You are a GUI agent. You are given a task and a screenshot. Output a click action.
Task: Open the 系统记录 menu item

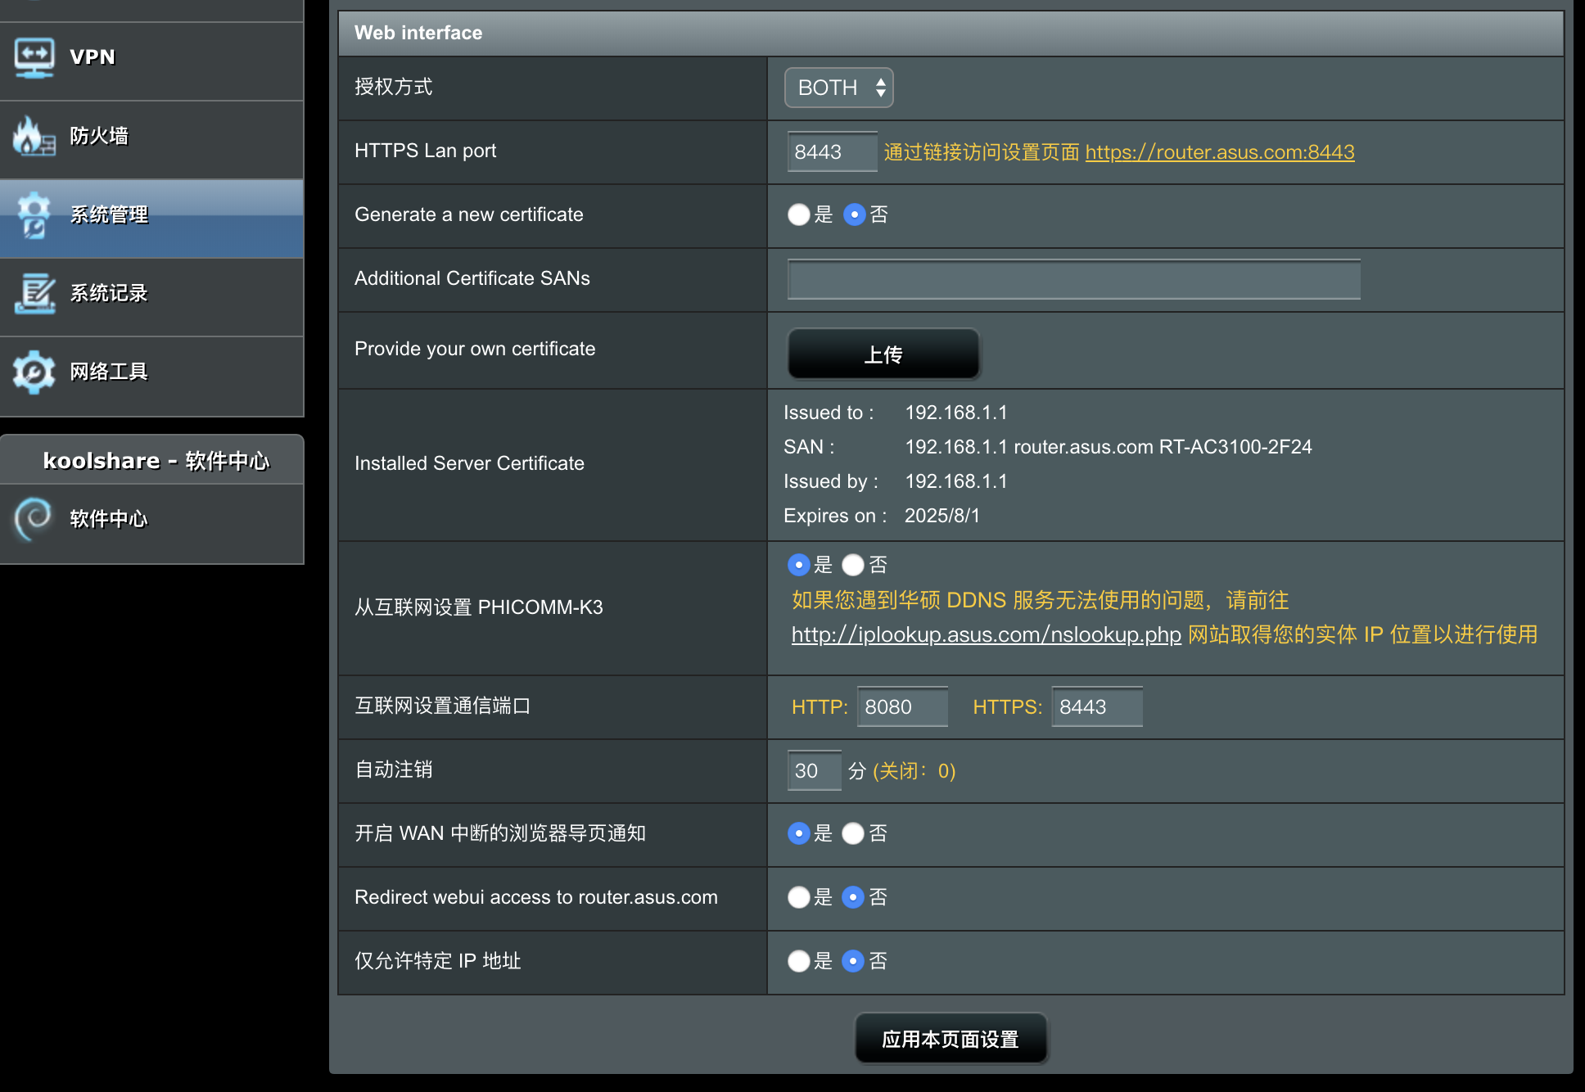[x=151, y=296]
